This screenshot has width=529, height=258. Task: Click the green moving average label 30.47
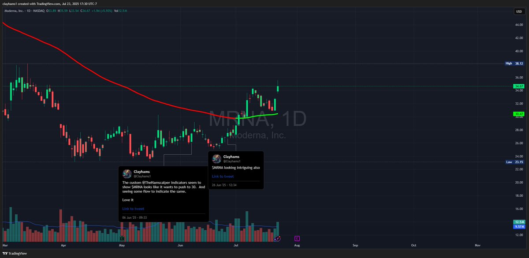[x=518, y=114]
